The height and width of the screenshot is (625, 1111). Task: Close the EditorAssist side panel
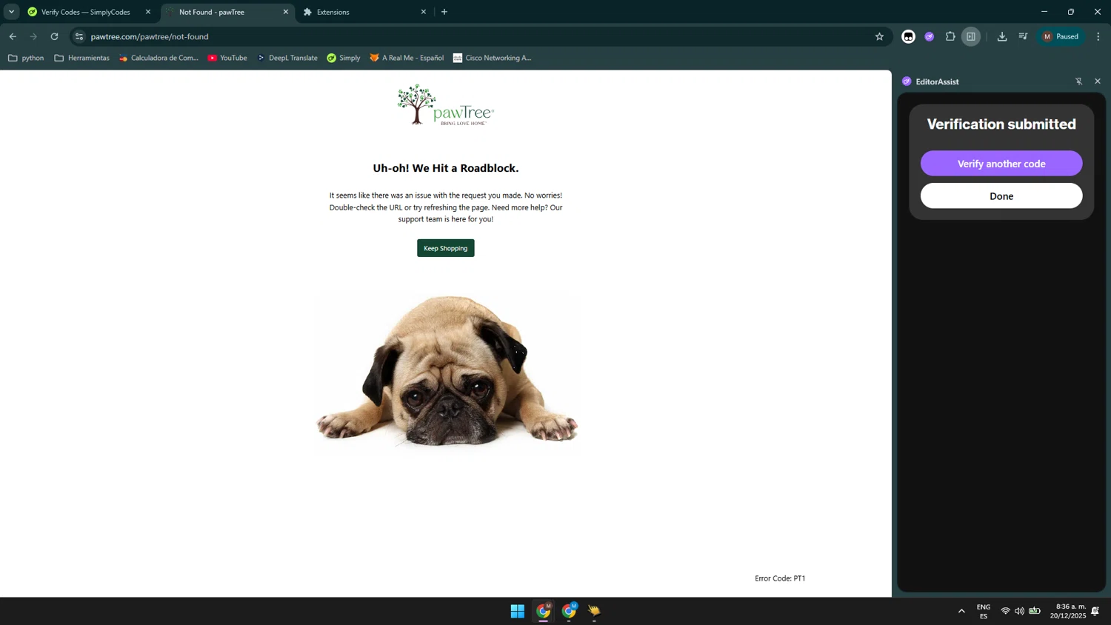(x=1098, y=81)
